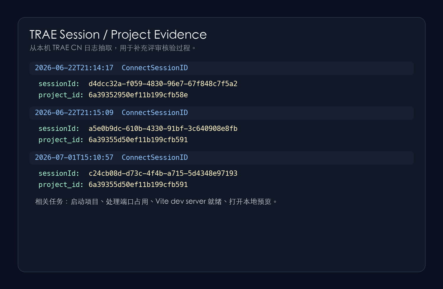Click the 相关任务 related tasks note
This screenshot has width=443, height=289.
pos(156,201)
